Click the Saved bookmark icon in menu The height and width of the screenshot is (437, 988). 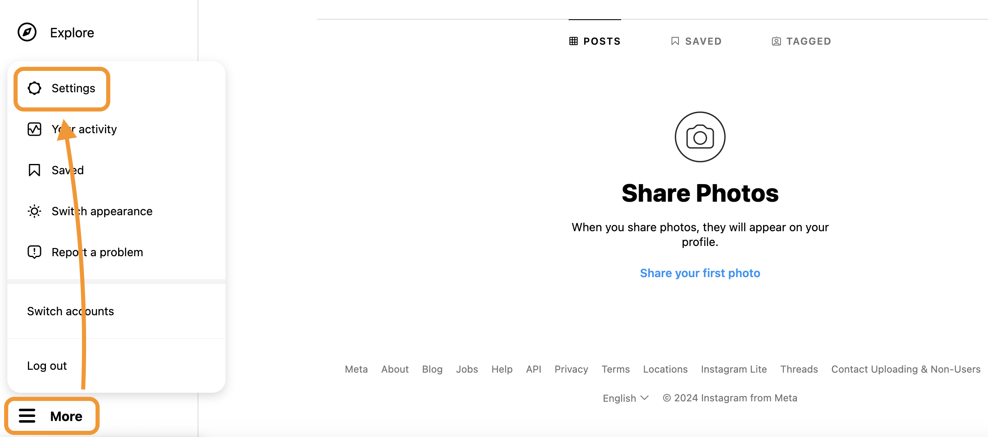34,170
